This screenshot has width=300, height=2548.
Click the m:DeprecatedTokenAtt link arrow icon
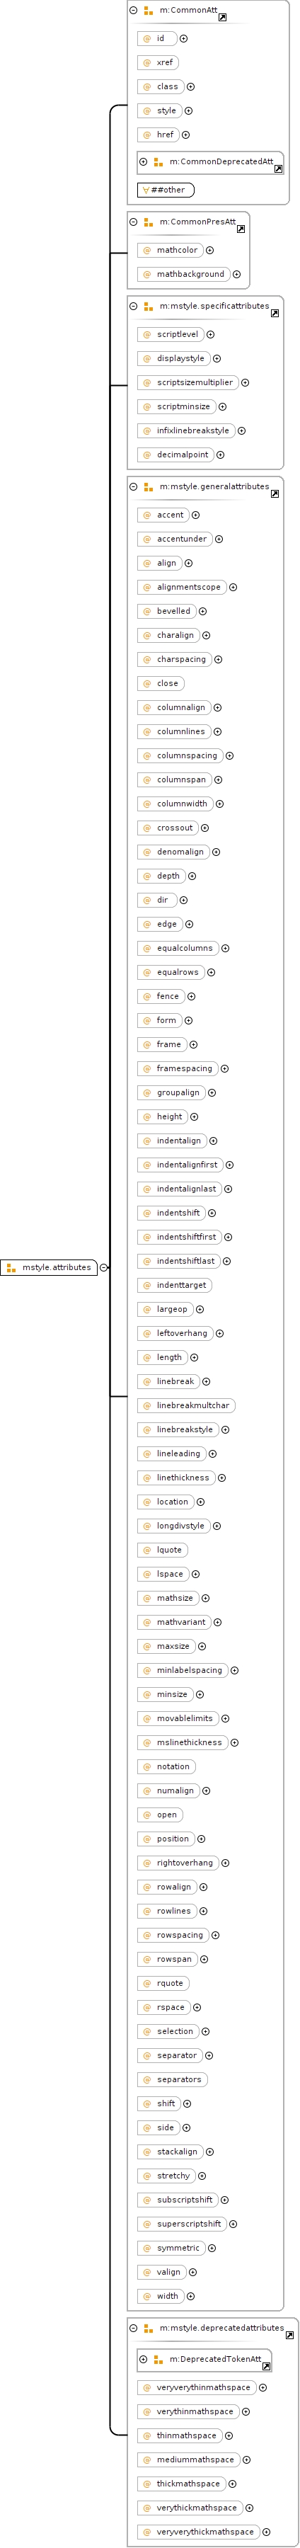pos(266,2367)
